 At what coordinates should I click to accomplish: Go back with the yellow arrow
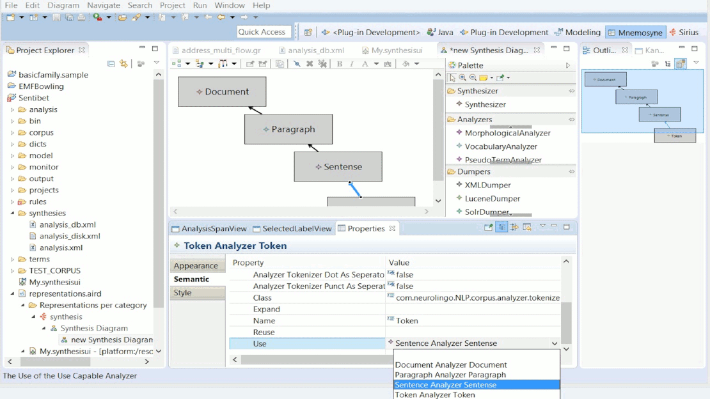(221, 17)
